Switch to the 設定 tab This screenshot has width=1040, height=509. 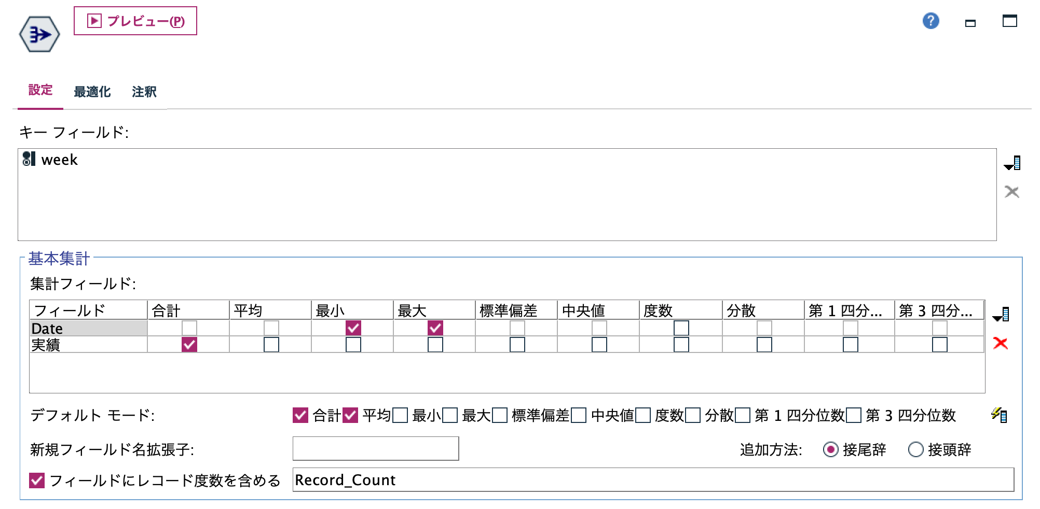[40, 90]
